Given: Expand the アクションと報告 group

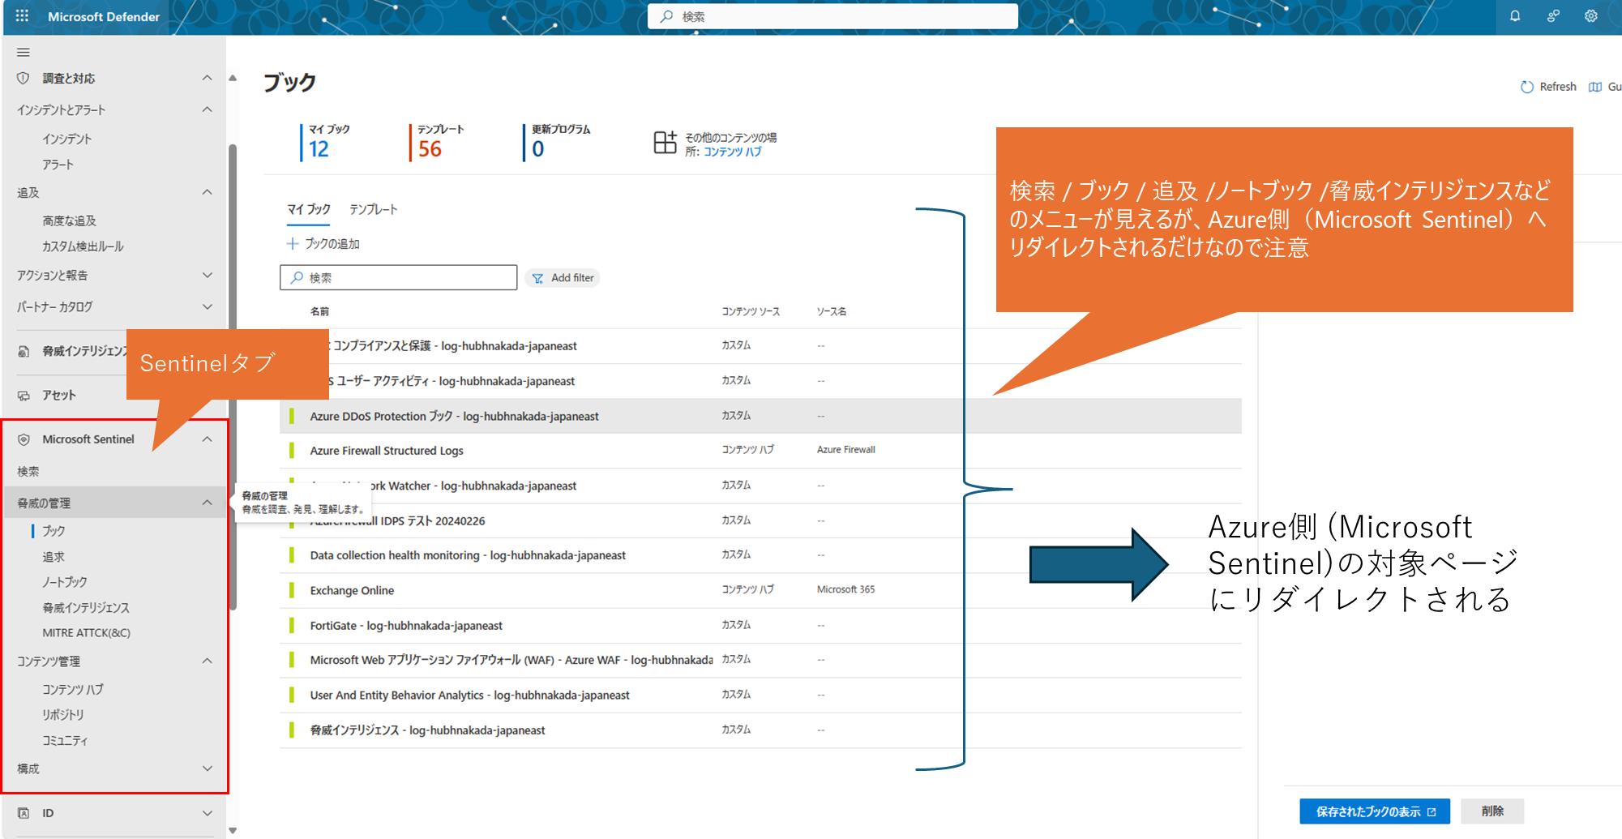Looking at the screenshot, I should point(208,276).
